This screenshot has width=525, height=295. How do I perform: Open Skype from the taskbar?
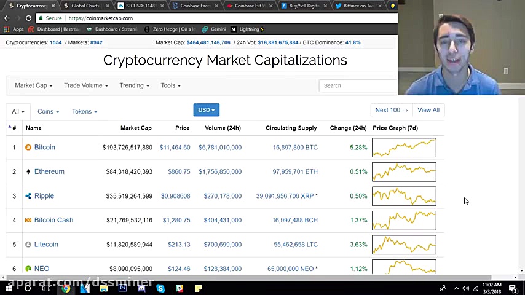pos(160,288)
